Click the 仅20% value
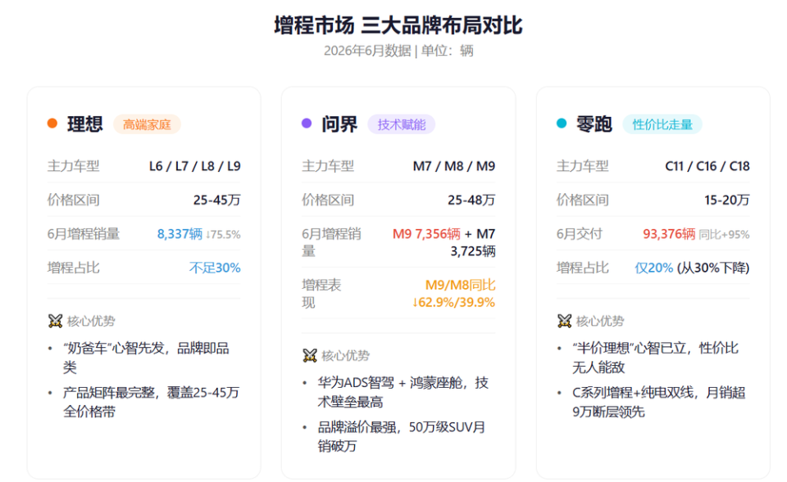 coord(654,268)
